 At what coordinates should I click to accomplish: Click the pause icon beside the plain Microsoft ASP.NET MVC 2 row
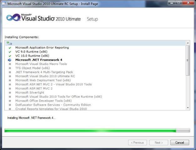(10, 89)
